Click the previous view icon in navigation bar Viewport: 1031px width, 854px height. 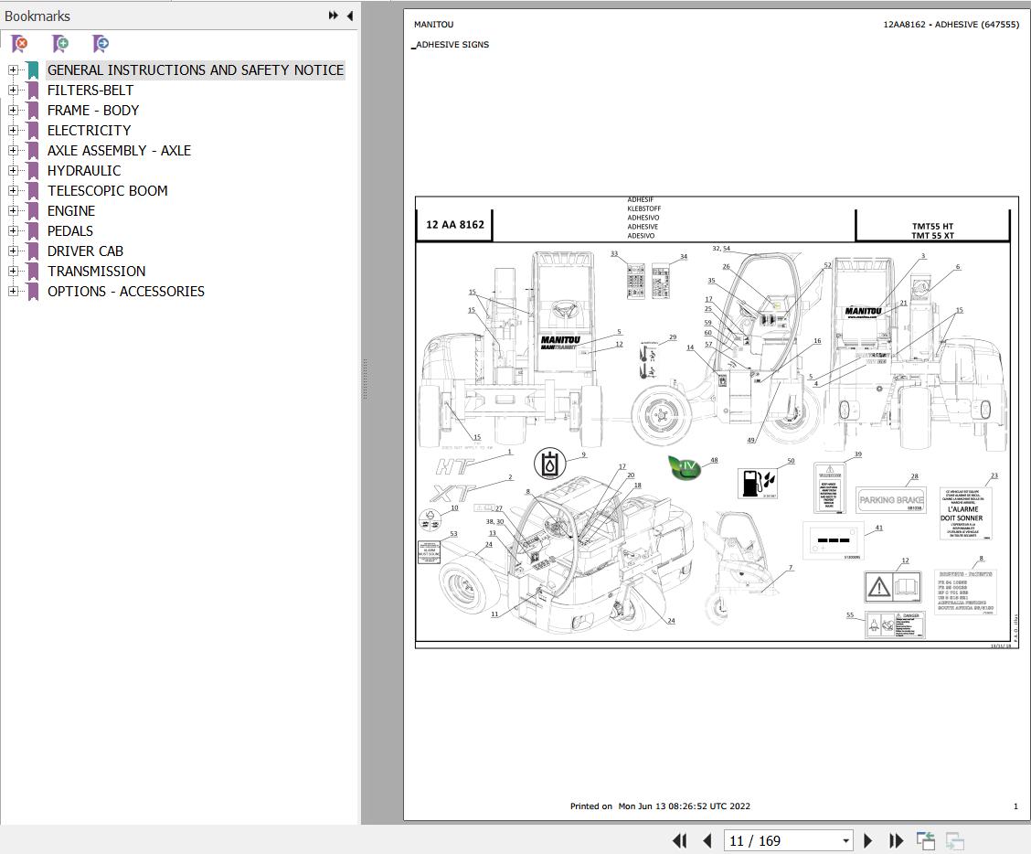coord(926,841)
